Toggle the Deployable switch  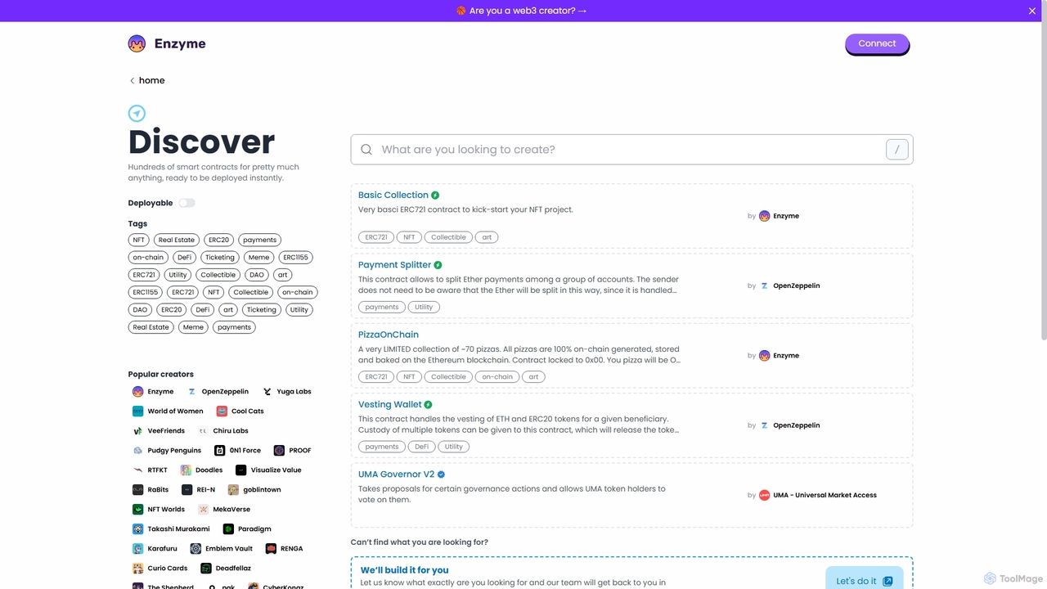(187, 203)
